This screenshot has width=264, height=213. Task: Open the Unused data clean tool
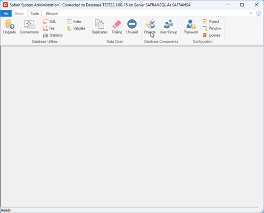pyautogui.click(x=132, y=27)
